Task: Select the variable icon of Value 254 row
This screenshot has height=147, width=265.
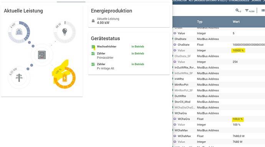Action: 175,62
